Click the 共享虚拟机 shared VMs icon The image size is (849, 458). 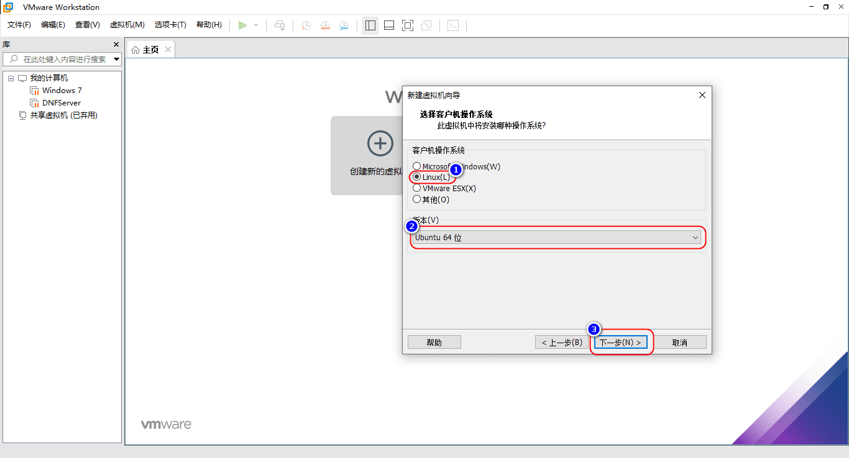23,115
